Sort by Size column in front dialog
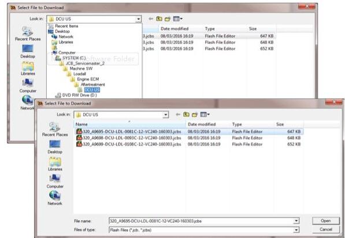Screen dimensions: 345x238 [x=289, y=124]
